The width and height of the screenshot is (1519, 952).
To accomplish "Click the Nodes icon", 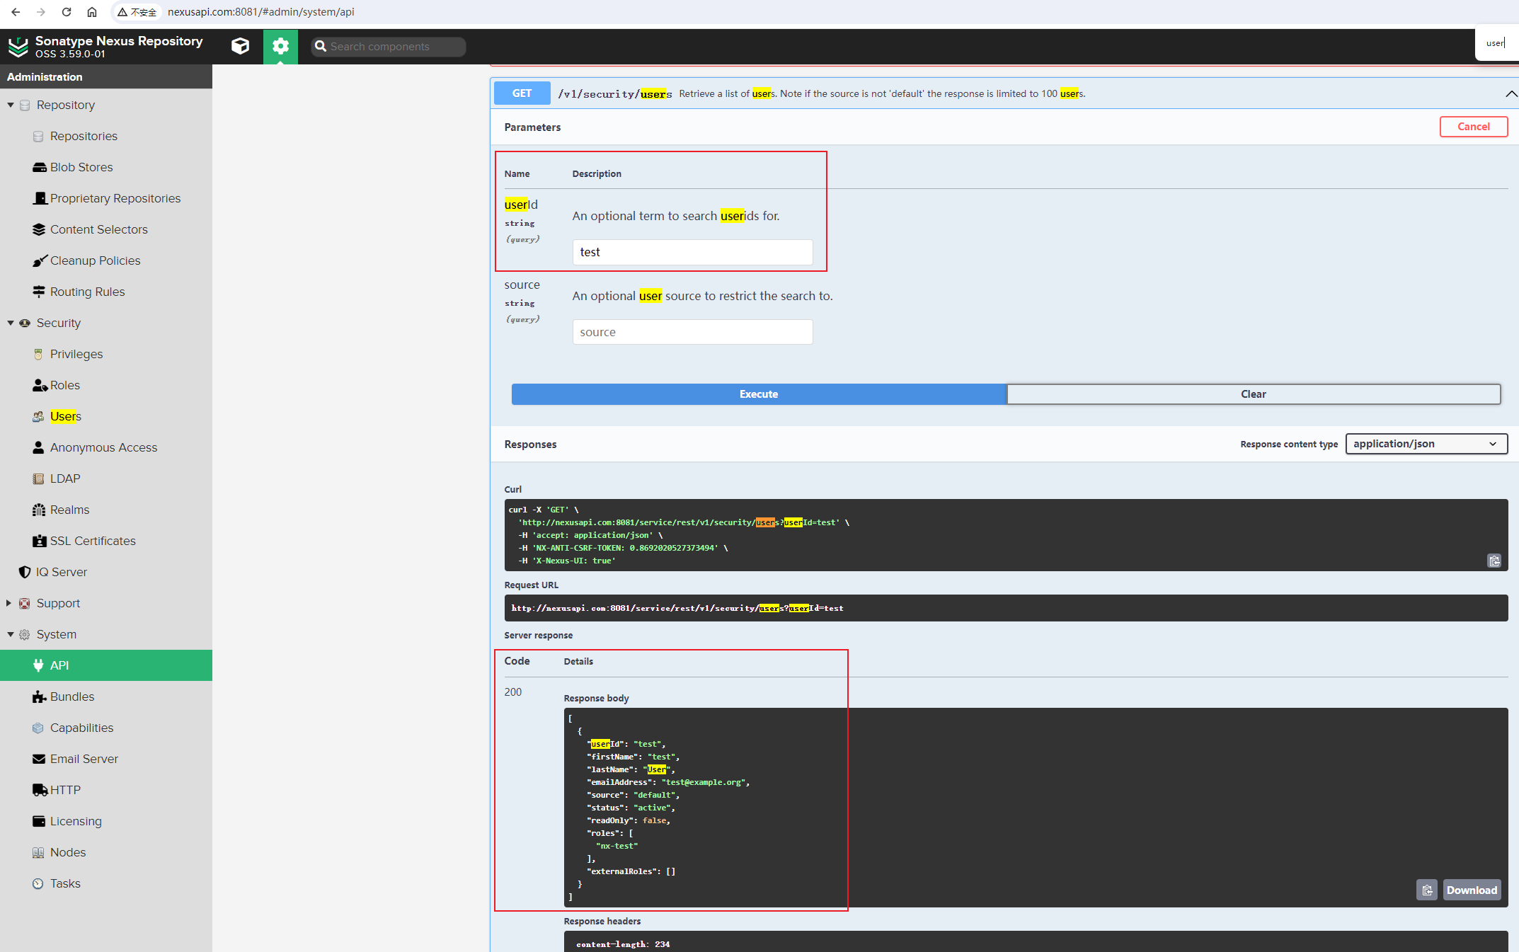I will 38,852.
